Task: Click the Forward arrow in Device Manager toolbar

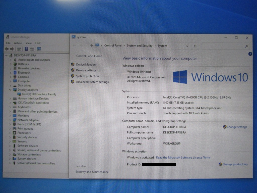Action: (x=12, y=49)
